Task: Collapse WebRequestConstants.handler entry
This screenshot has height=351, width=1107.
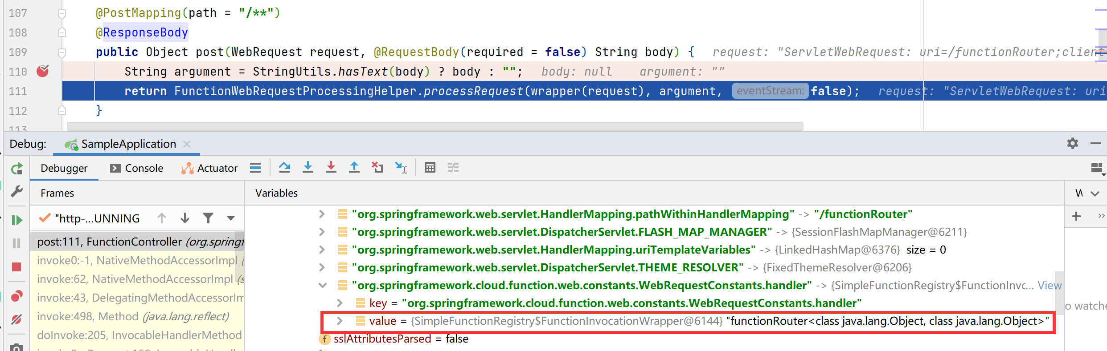Action: (x=322, y=285)
